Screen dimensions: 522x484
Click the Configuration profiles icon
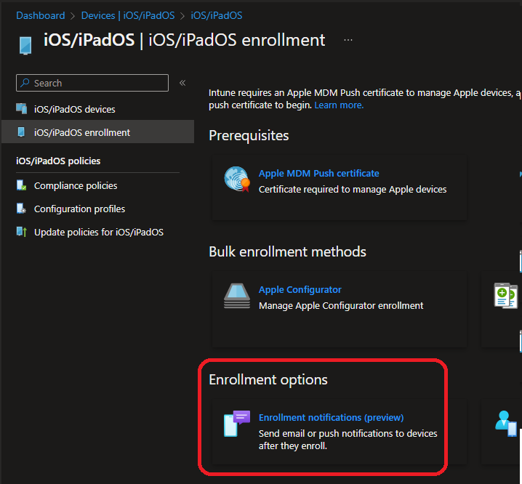tap(21, 209)
